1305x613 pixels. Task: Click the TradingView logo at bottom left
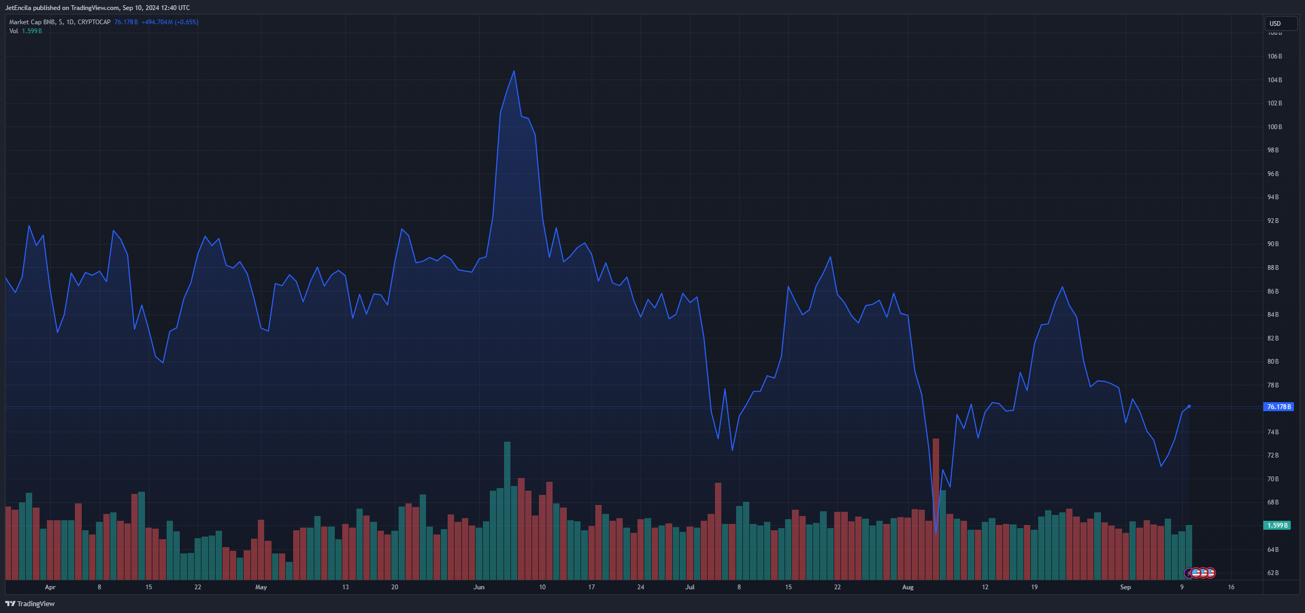(30, 604)
